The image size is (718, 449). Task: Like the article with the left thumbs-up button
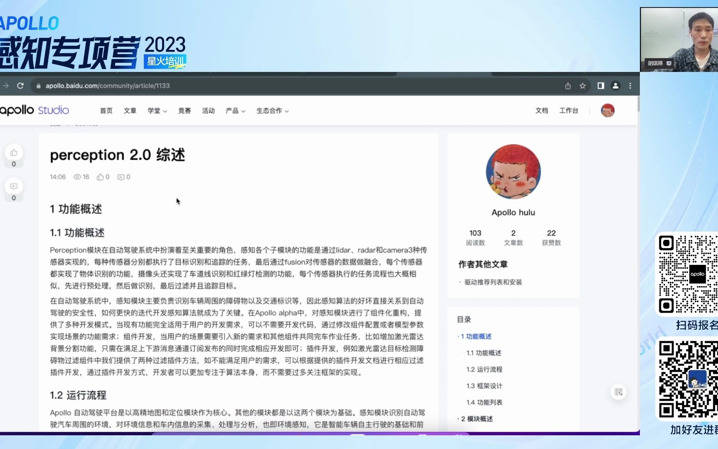[14, 153]
